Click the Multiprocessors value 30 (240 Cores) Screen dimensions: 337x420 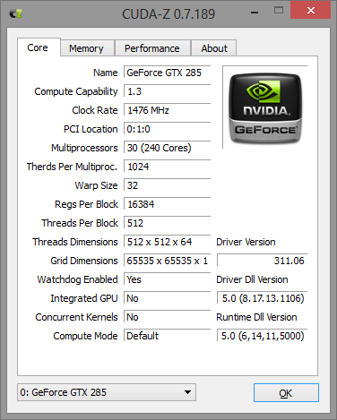pos(168,148)
